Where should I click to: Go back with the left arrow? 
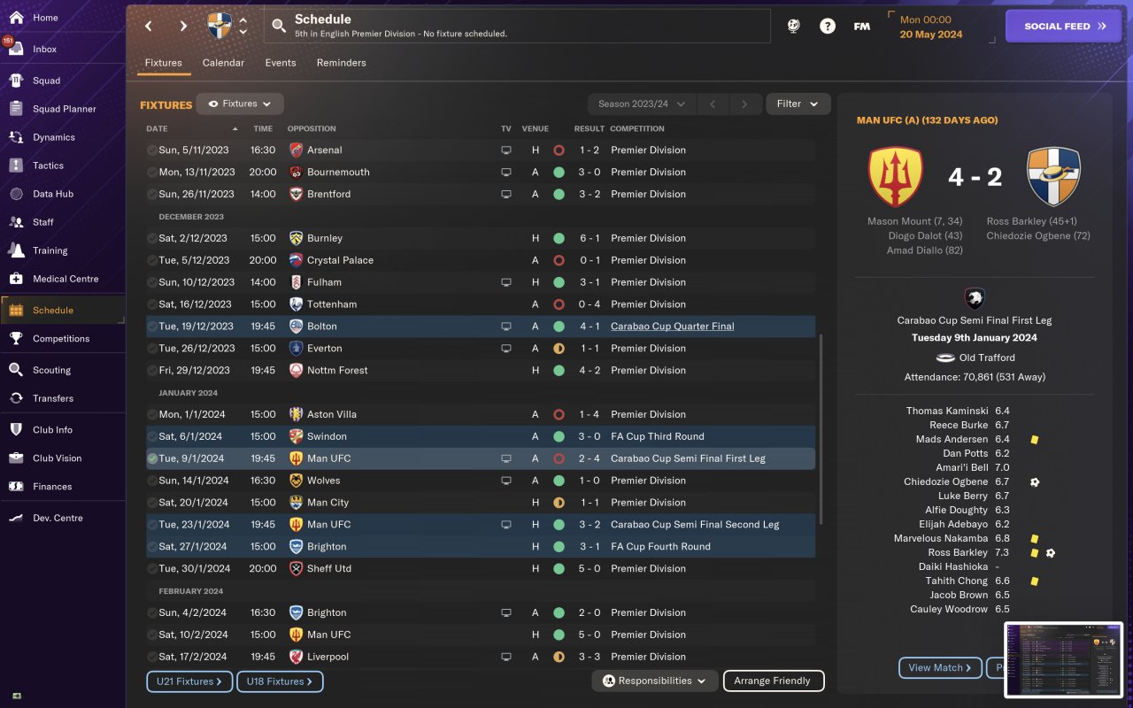149,27
